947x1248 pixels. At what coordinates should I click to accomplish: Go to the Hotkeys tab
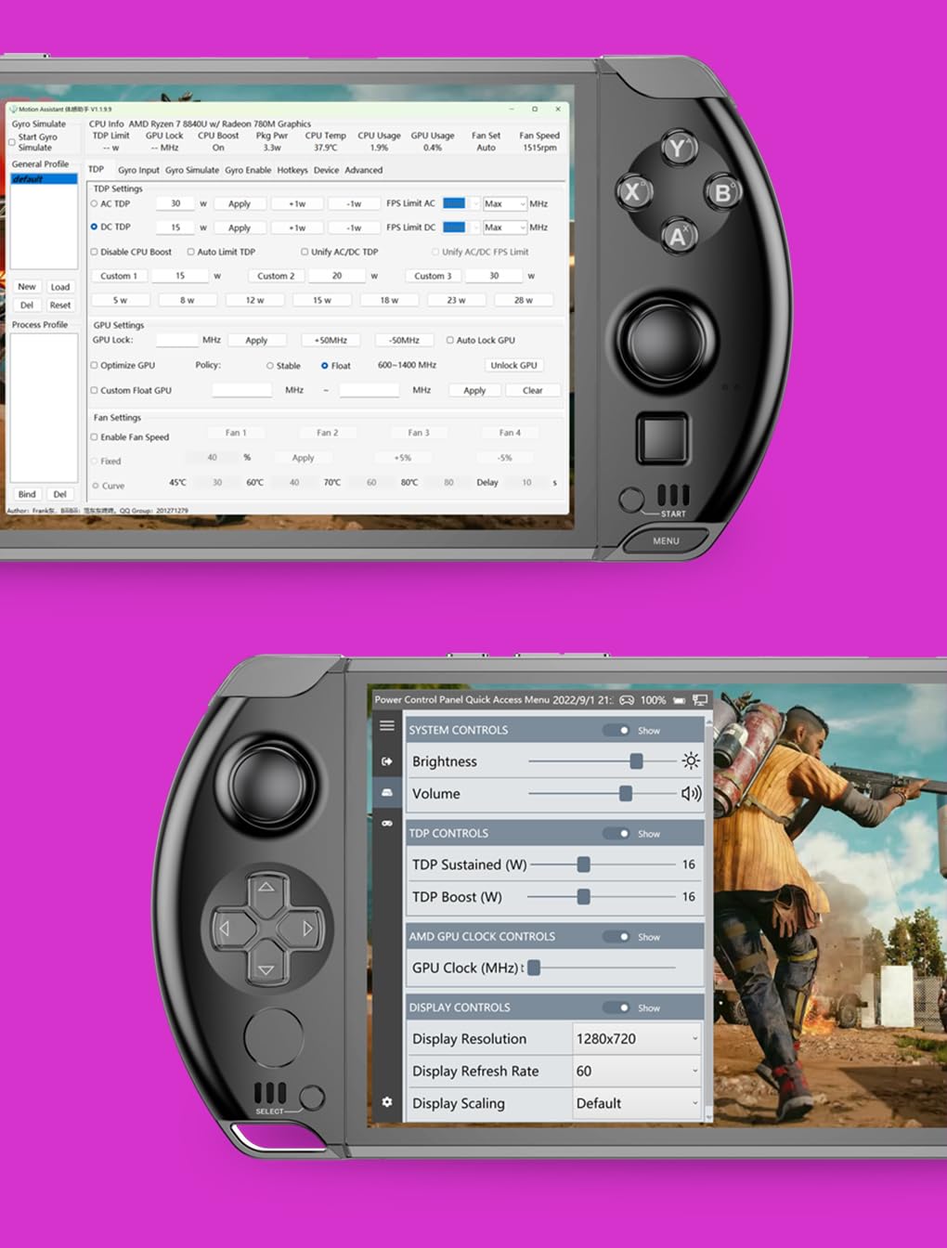point(292,170)
